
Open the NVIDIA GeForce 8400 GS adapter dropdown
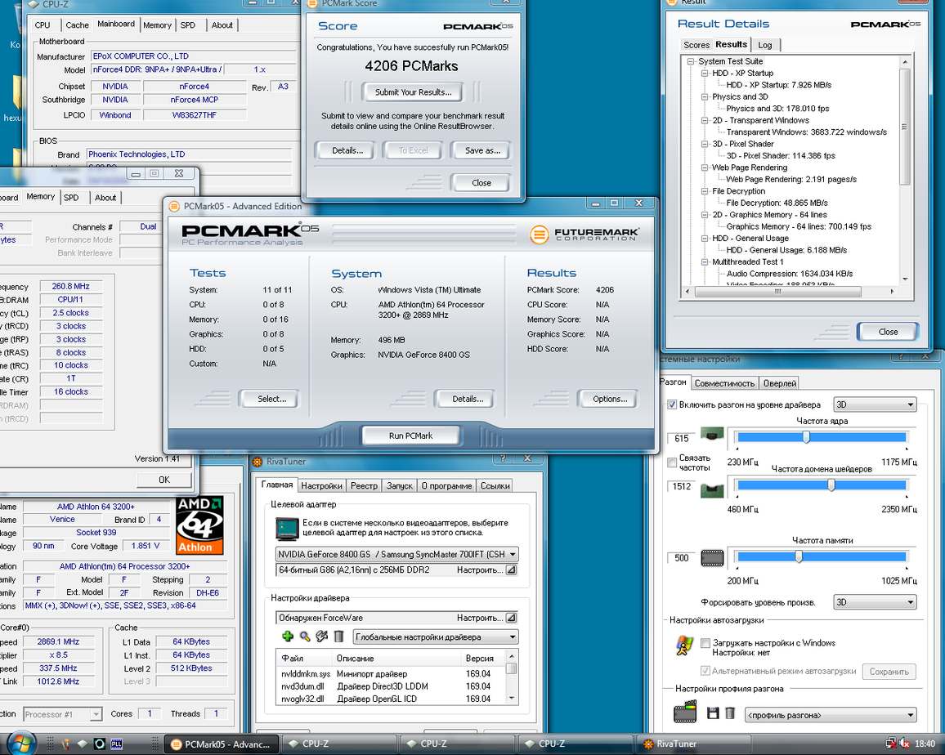pos(397,554)
